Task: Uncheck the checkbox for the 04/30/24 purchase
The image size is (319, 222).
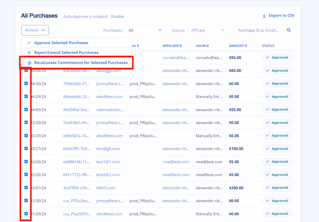Action: (26, 83)
